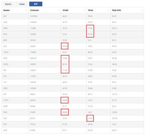Click EEM %Puts value 59.44
Screen dimensions: 146x135
(90, 88)
